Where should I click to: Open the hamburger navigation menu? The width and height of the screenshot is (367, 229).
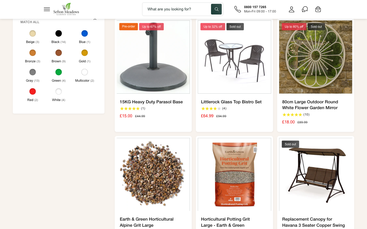[x=47, y=9]
